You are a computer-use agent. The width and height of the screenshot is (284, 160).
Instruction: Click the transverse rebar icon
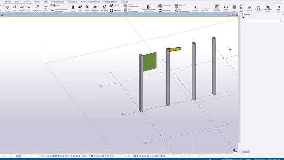160,6
